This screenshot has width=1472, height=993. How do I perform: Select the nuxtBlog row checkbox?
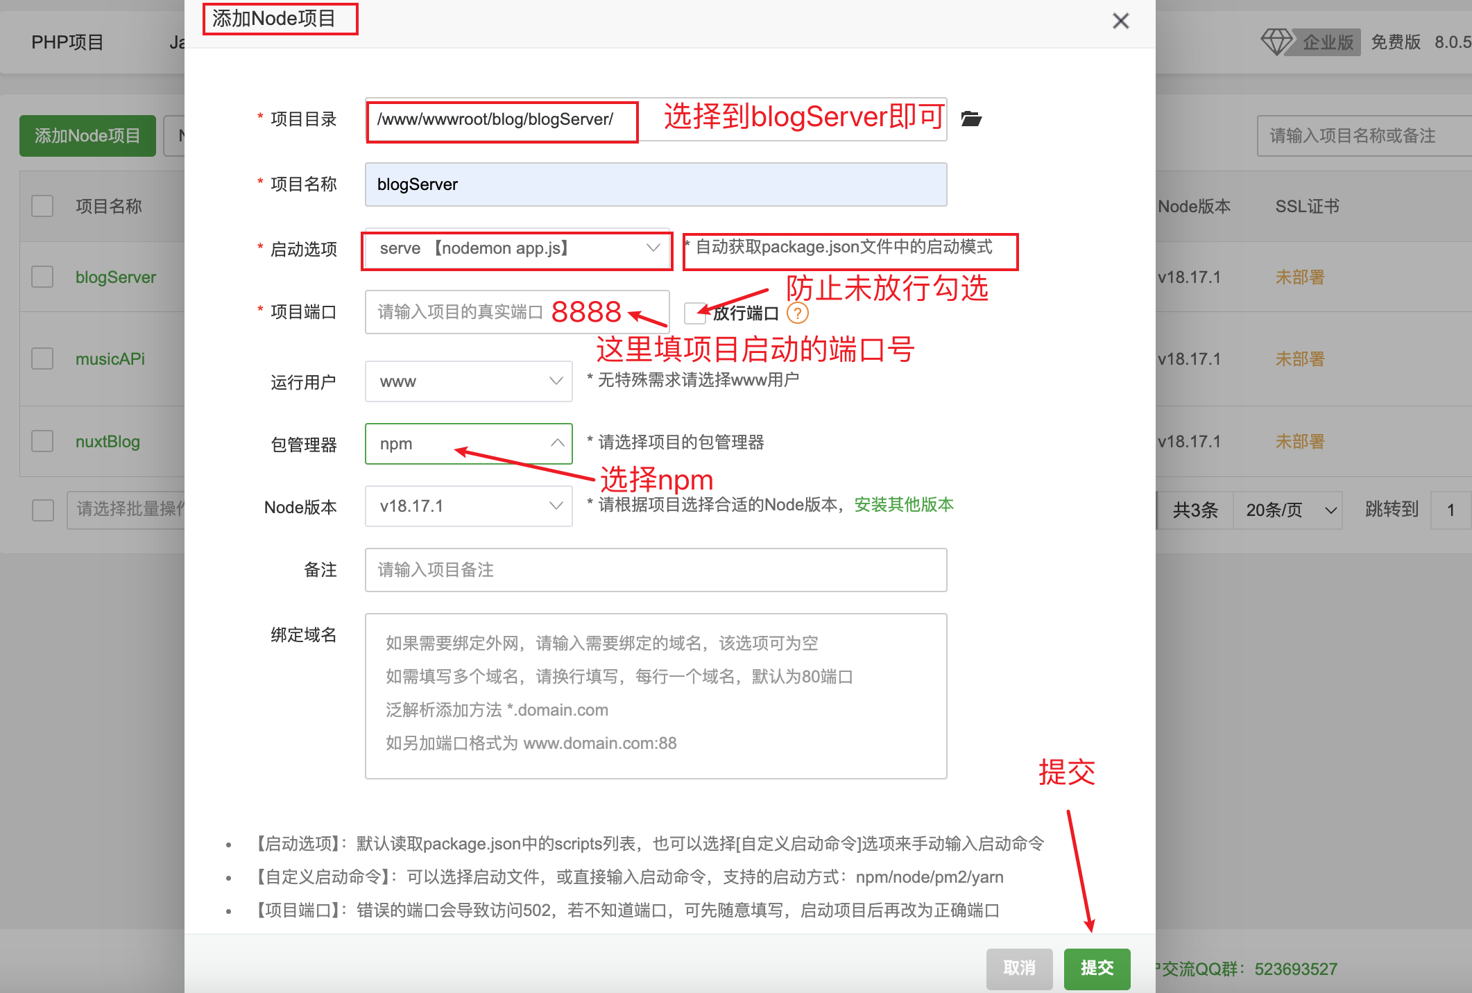point(42,441)
